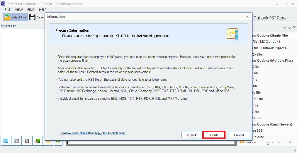Select the Office 365 saving option
This screenshot has height=153, width=297.
click(x=257, y=130)
